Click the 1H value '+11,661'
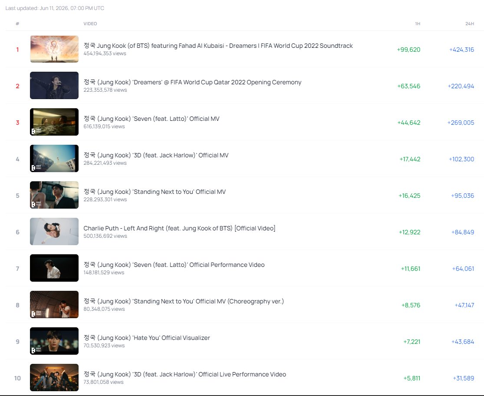This screenshot has height=396, width=484. (411, 268)
